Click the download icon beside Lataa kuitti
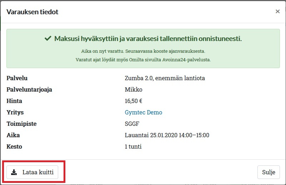Viewport: 286px width, 185px height. tap(14, 172)
